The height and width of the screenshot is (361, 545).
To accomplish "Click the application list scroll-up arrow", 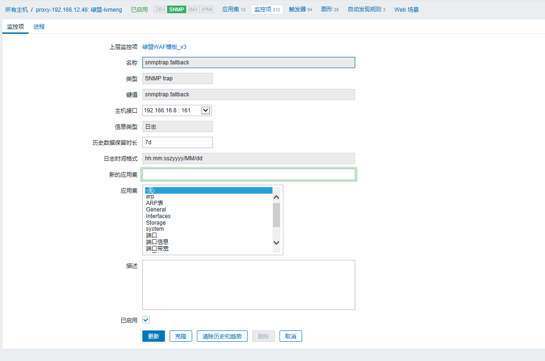I will pos(276,197).
